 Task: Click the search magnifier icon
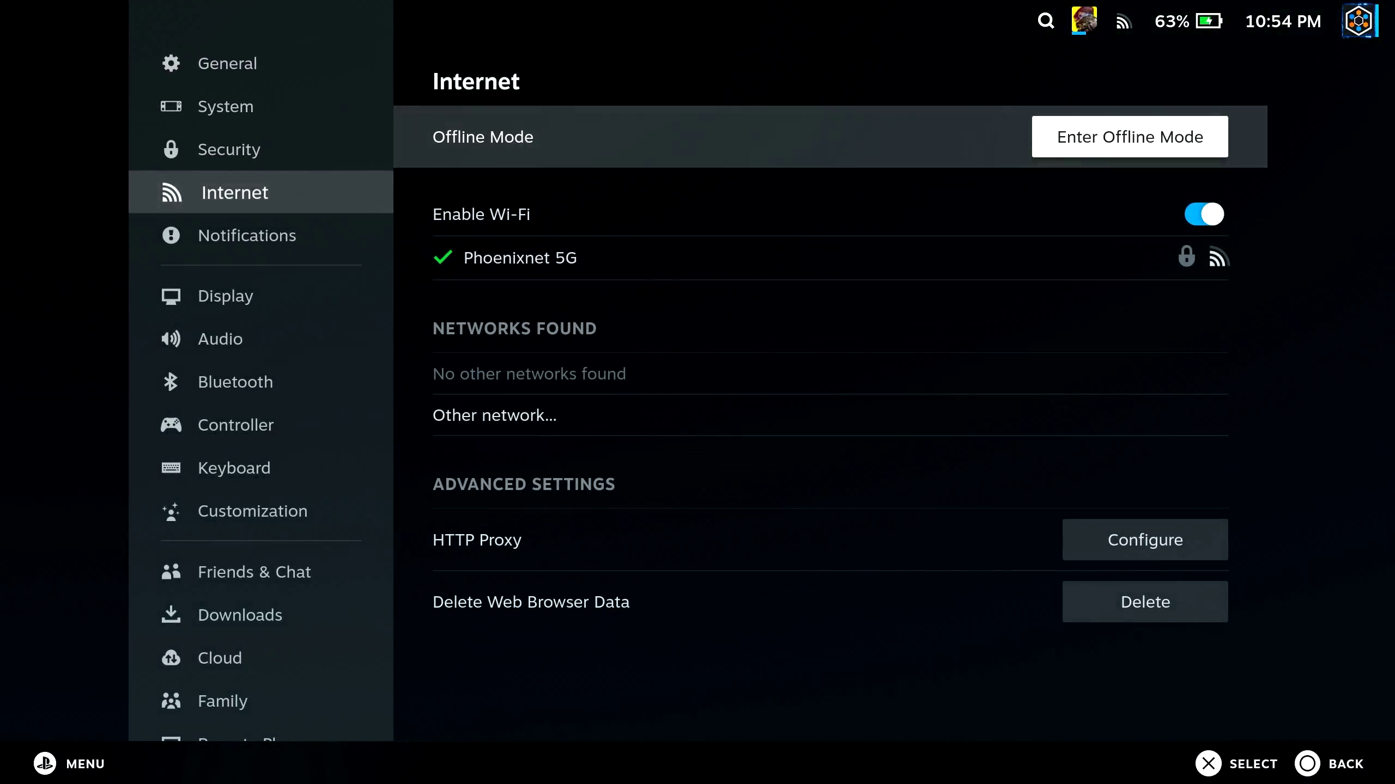pyautogui.click(x=1046, y=21)
